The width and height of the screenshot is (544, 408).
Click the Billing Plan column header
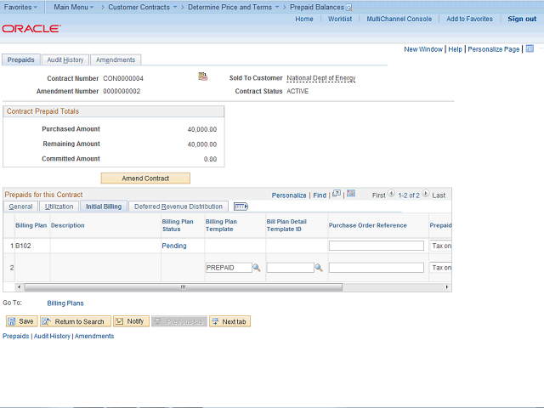31,225
